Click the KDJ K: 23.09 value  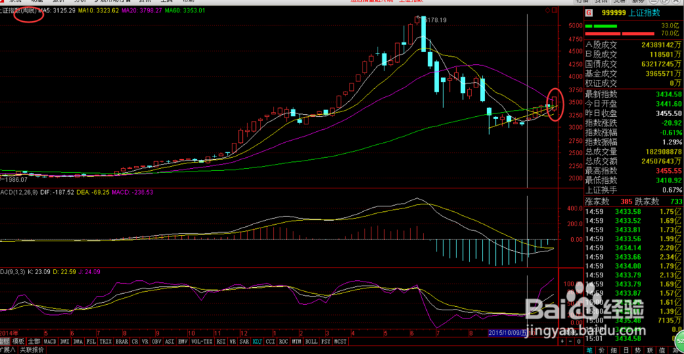tap(39, 271)
